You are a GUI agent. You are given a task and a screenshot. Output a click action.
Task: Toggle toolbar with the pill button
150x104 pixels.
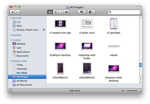click(x=138, y=7)
